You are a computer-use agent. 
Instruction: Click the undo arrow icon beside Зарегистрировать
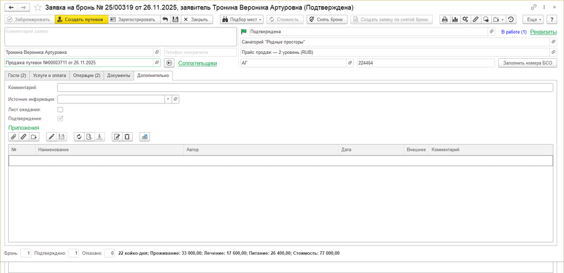point(165,19)
